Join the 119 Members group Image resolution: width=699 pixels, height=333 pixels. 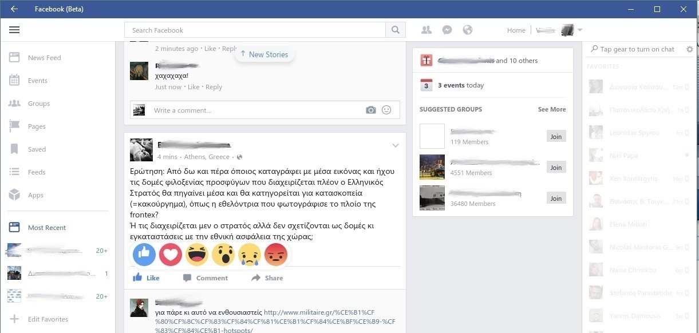pyautogui.click(x=556, y=137)
